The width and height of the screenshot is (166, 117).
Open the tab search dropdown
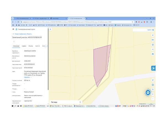click(x=13, y=18)
